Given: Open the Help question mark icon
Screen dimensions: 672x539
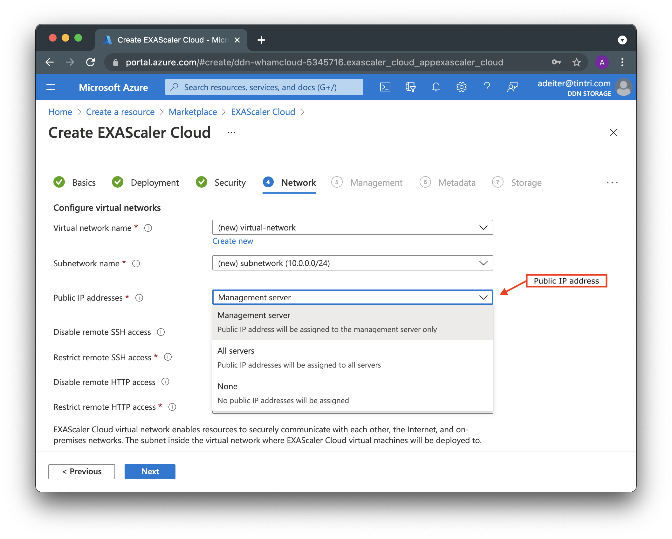Looking at the screenshot, I should click(x=487, y=87).
